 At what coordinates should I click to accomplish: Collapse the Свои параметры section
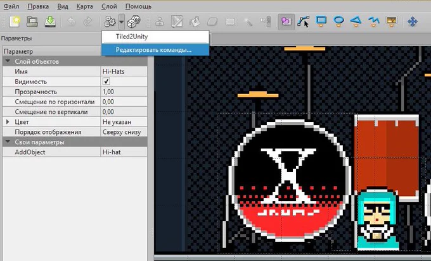8,142
